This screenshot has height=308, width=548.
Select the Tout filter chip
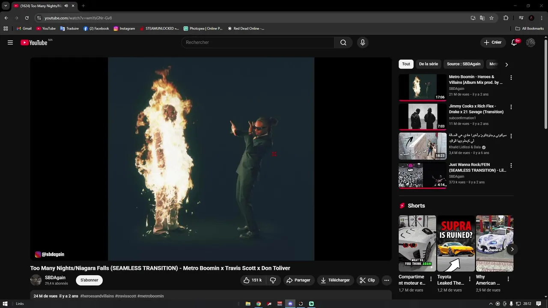pos(406,64)
